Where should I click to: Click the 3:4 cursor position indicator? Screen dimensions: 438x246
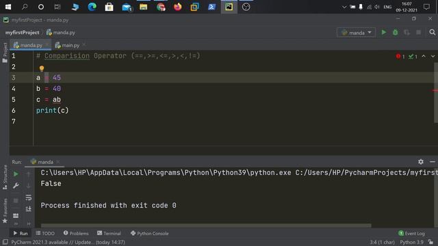[x=382, y=242]
